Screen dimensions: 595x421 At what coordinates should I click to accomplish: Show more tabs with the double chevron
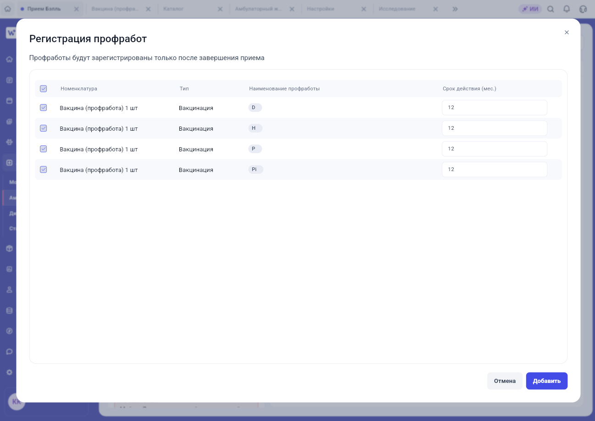pyautogui.click(x=455, y=9)
